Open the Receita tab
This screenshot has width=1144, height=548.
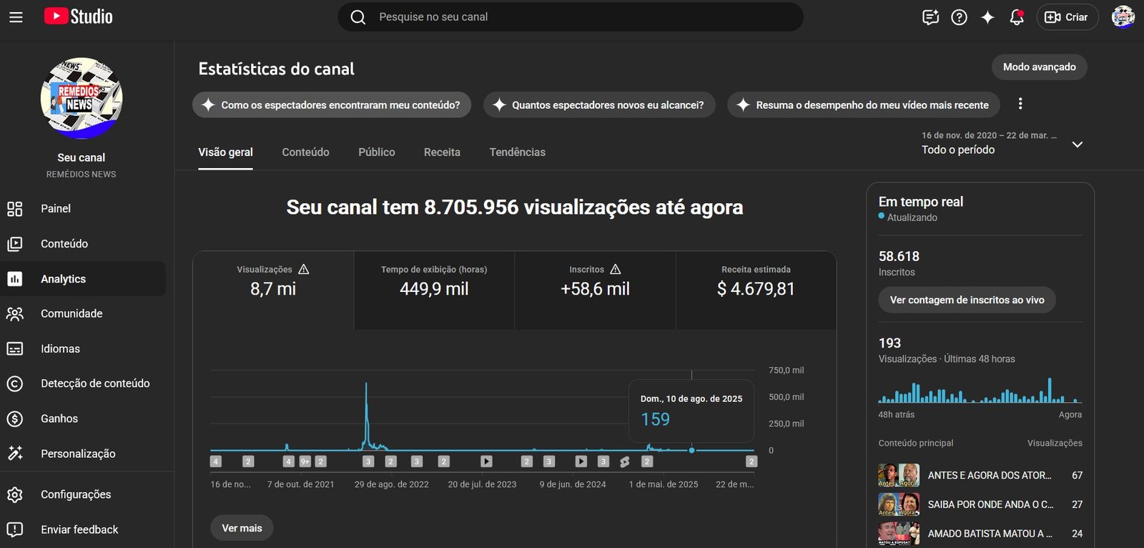(x=442, y=152)
